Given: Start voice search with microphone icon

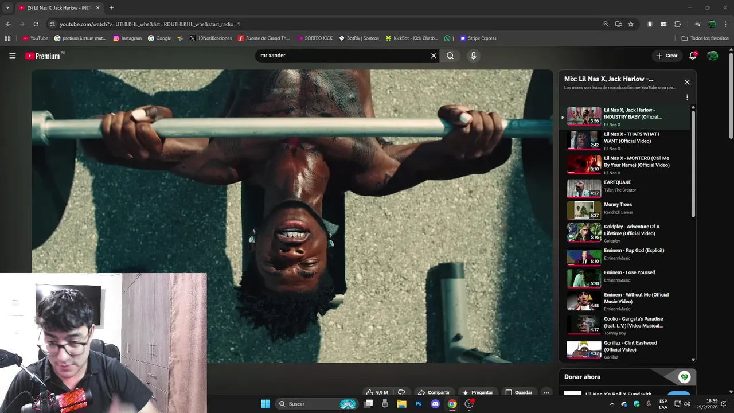Looking at the screenshot, I should tap(473, 56).
